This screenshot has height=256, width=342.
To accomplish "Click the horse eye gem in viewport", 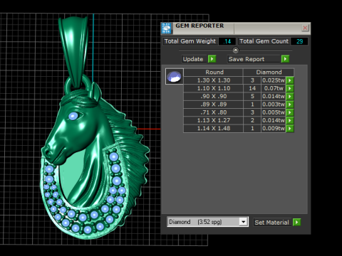I will 73,116.
